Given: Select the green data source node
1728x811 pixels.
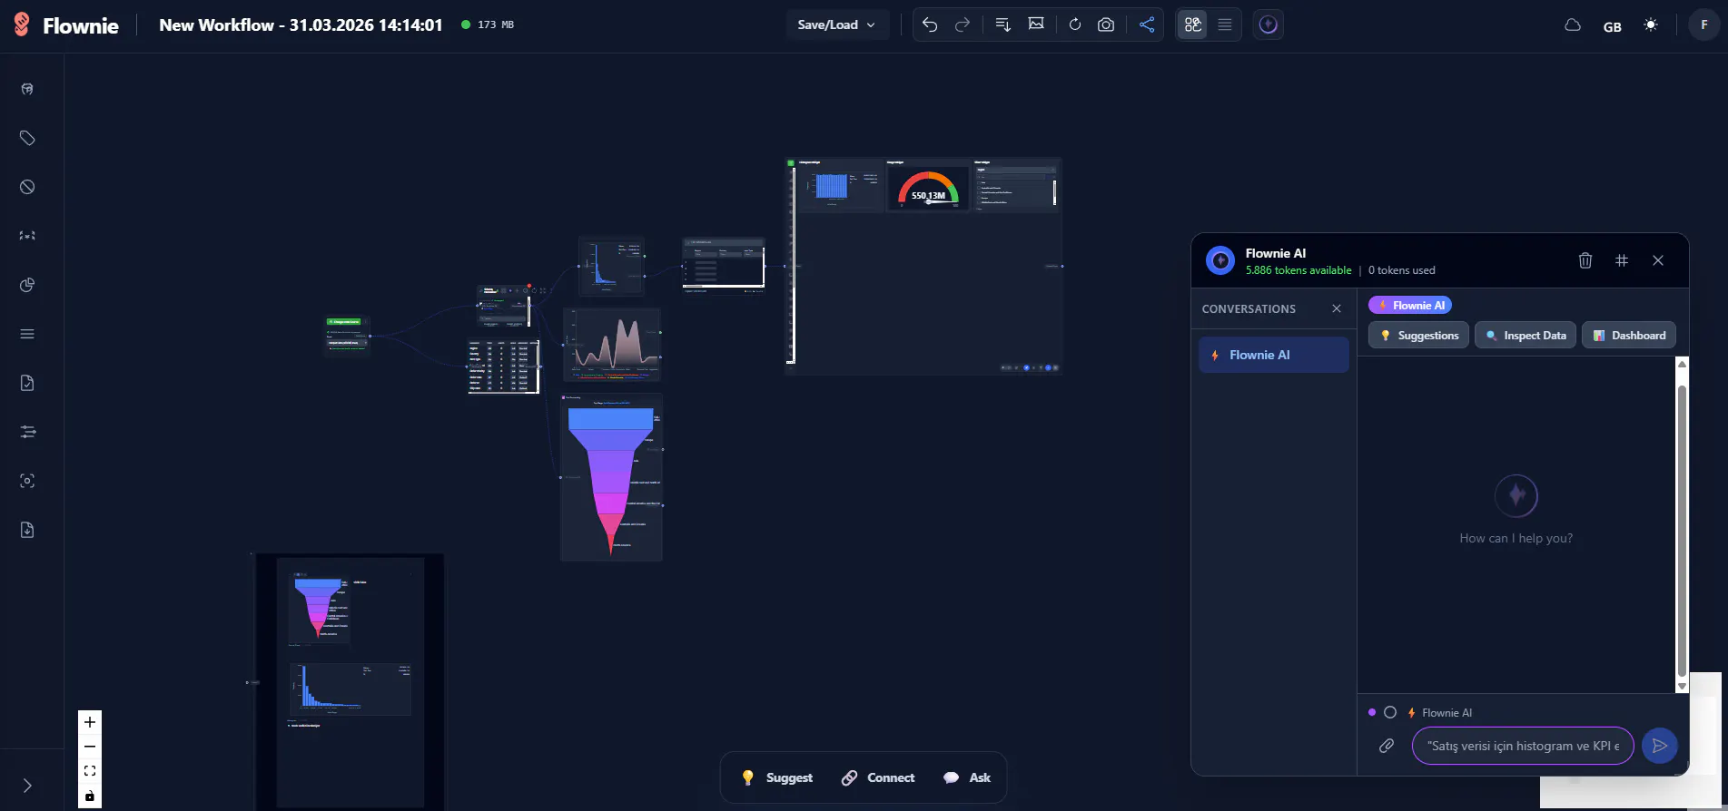Looking at the screenshot, I should pyautogui.click(x=348, y=334).
